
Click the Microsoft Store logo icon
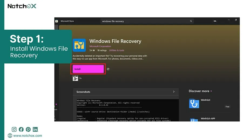(x=56, y=21)
